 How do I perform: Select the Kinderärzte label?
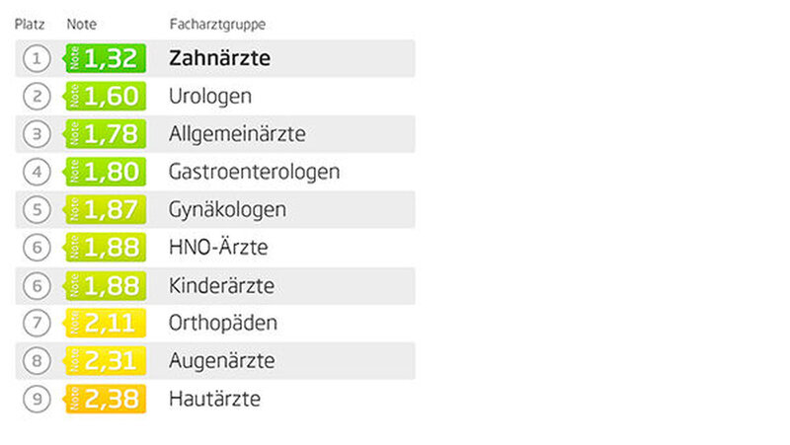click(221, 286)
